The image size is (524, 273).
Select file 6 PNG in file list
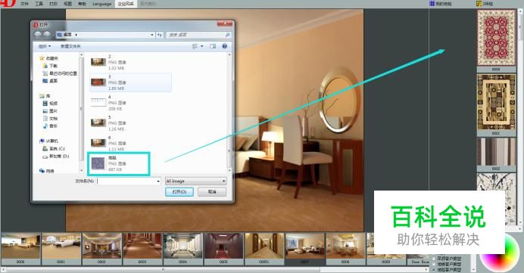[130, 143]
